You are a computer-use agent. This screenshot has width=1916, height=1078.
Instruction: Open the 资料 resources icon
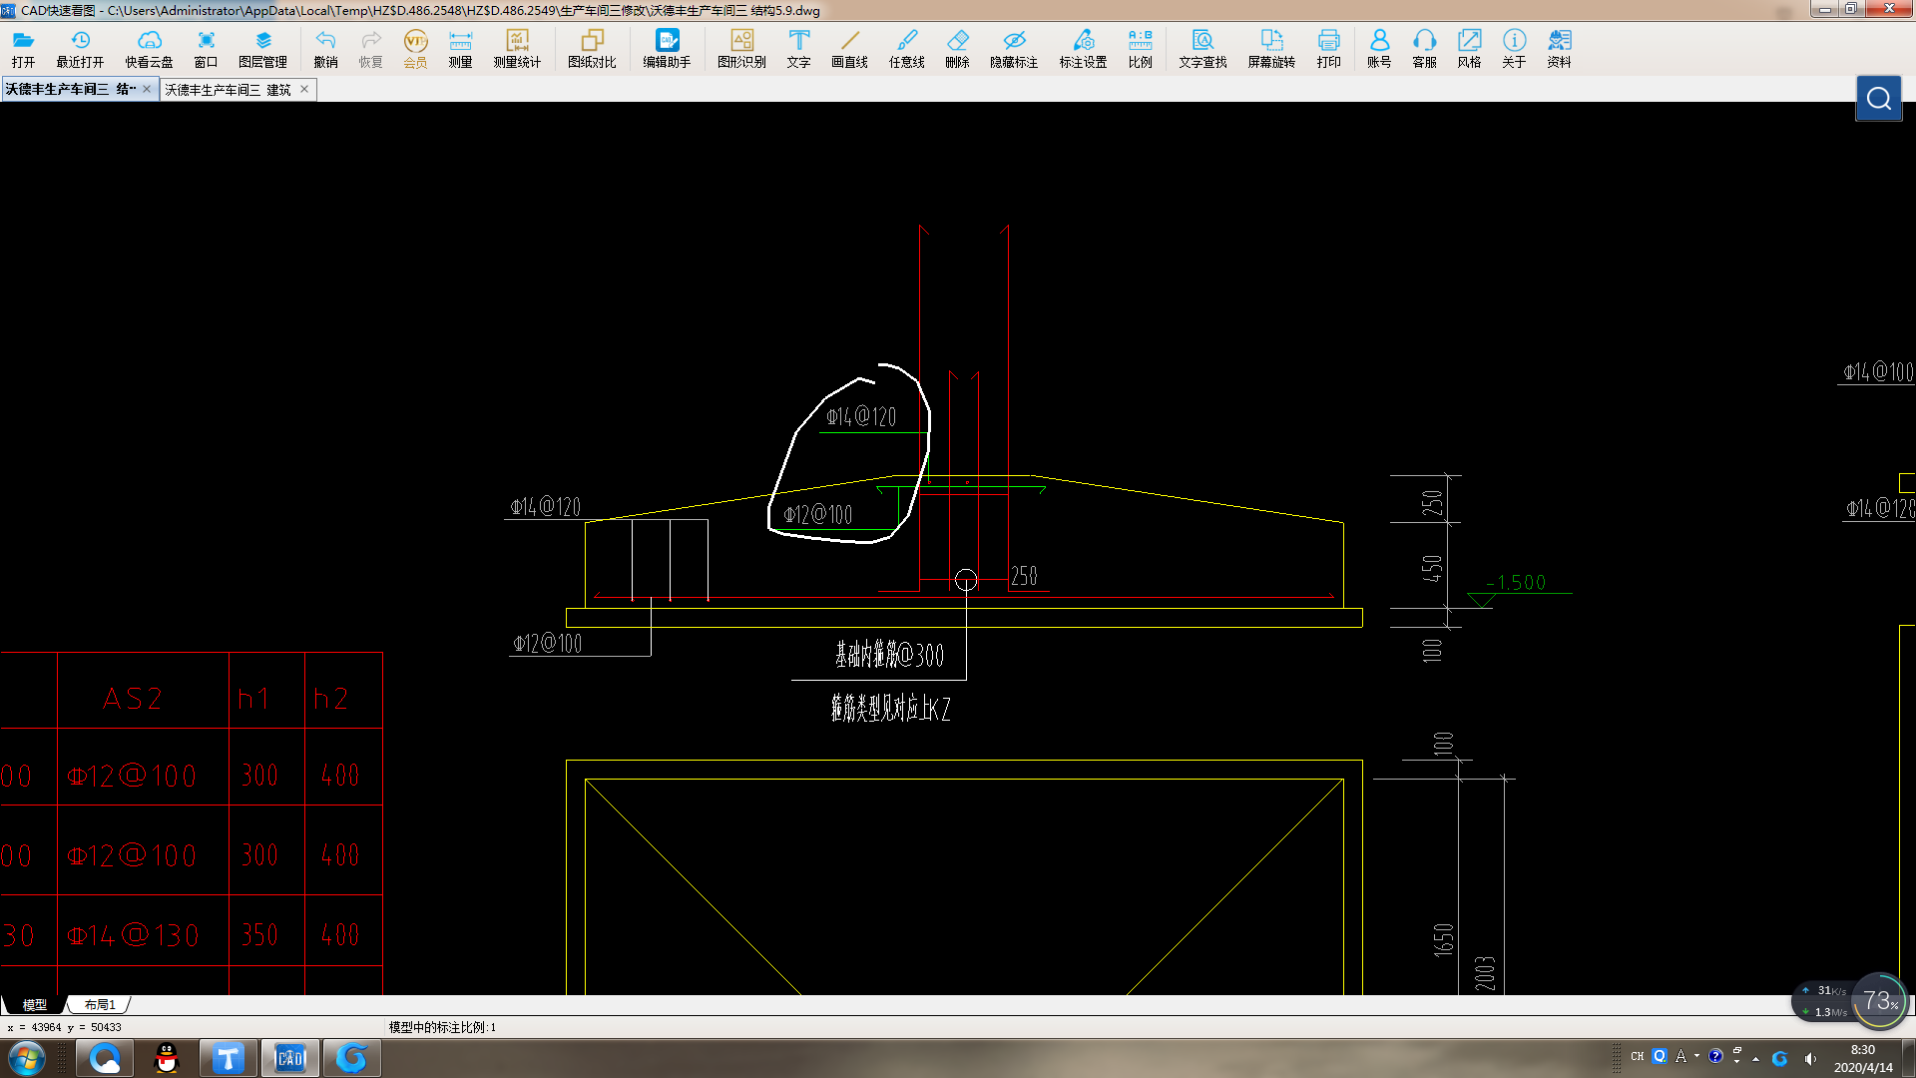tap(1559, 48)
